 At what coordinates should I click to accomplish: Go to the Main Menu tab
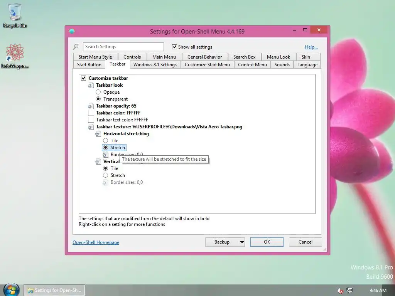164,57
